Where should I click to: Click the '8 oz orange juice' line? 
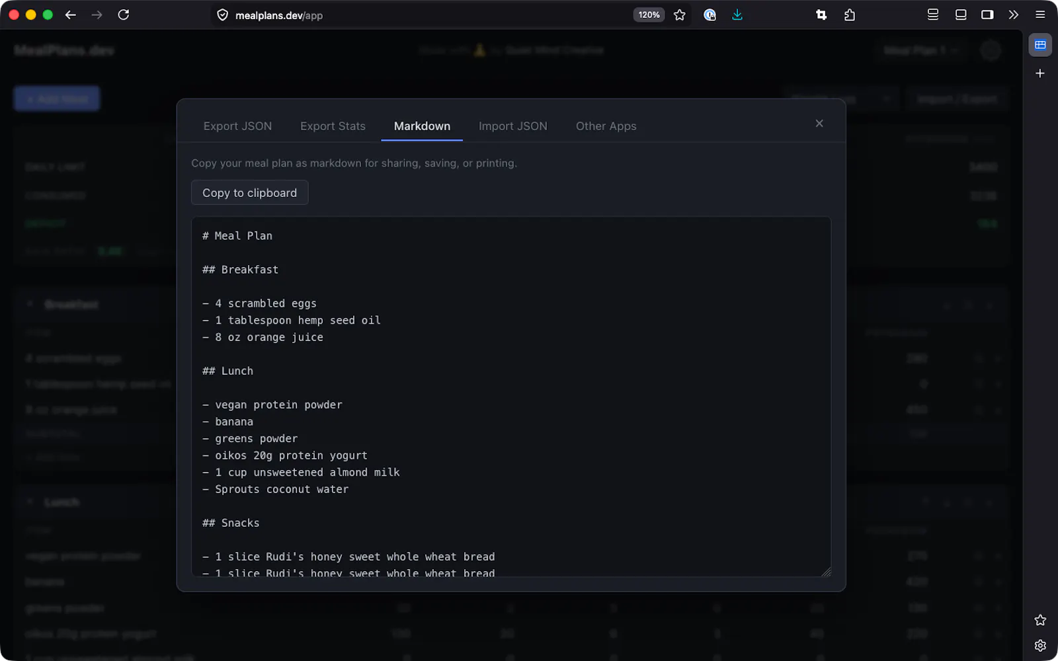click(263, 337)
